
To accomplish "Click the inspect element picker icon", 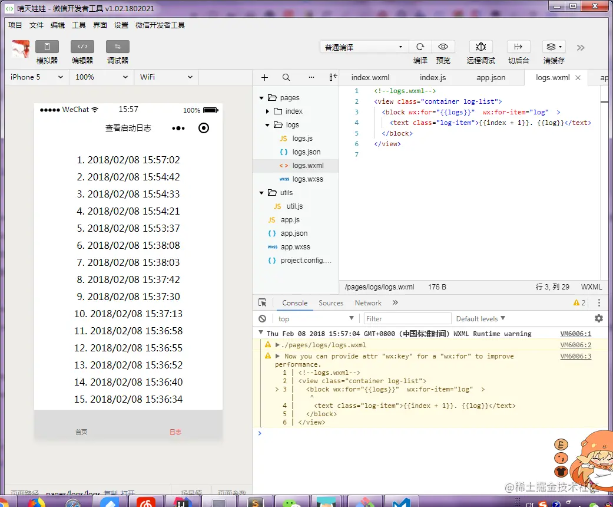I will tap(262, 302).
